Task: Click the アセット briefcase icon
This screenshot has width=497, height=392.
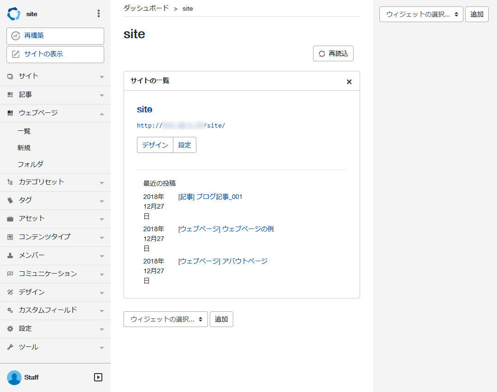Action: (10, 219)
